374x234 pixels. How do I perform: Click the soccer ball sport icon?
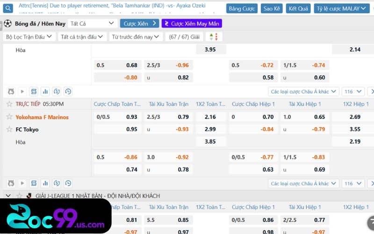[x=8, y=23]
